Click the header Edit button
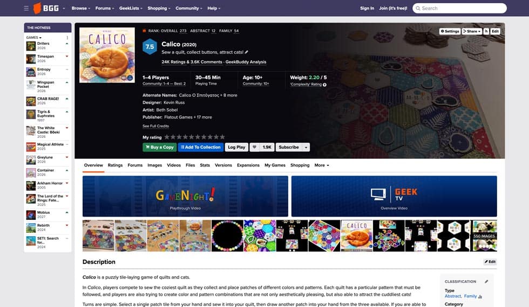This screenshot has height=307, width=529. click(495, 31)
